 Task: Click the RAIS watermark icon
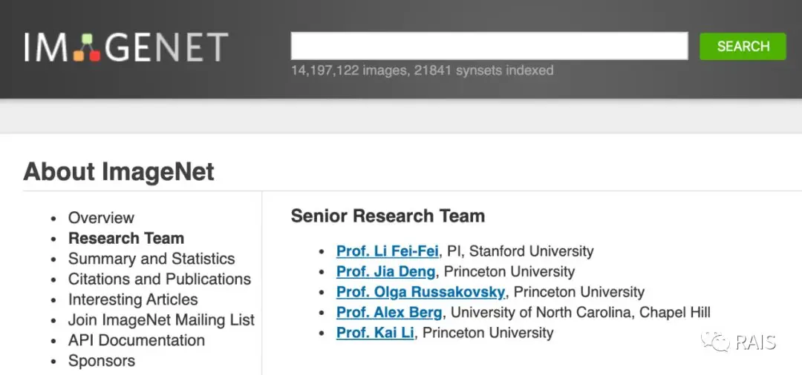(715, 342)
